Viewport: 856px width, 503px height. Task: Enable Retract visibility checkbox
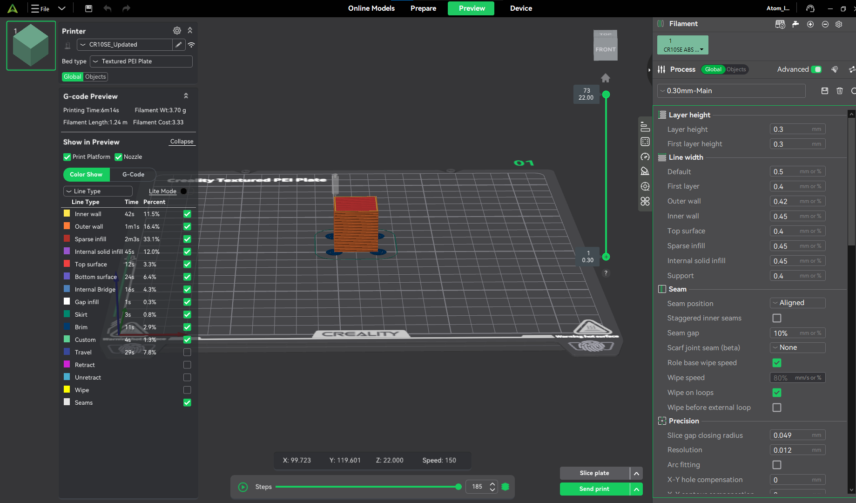coord(187,365)
